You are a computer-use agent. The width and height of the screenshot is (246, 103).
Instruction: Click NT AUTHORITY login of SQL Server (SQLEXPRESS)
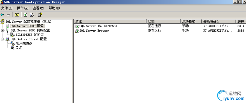[x=218, y=26]
